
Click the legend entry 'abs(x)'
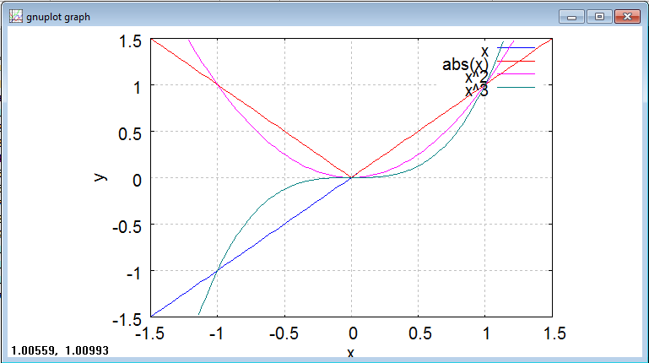(x=465, y=64)
